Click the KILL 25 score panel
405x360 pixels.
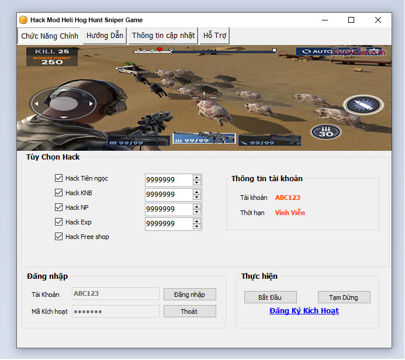tap(52, 57)
